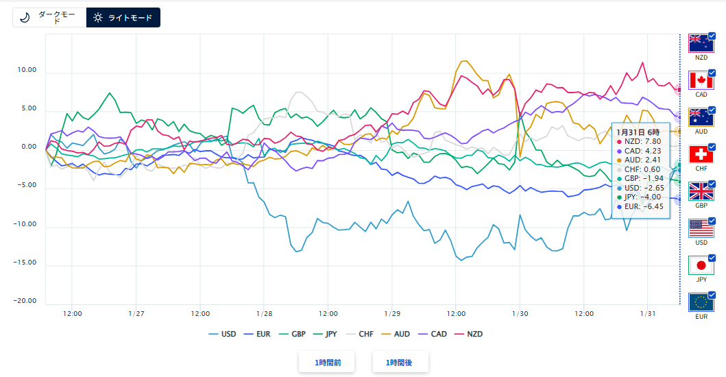The width and height of the screenshot is (726, 377).
Task: Advance with the 1時間後 button
Action: [400, 362]
